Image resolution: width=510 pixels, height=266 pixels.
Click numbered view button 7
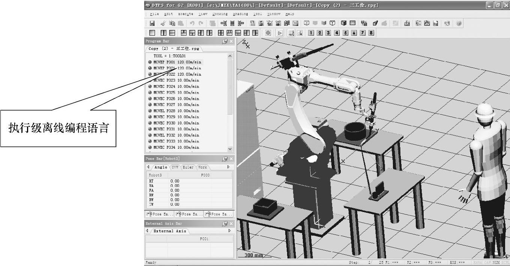(363, 33)
